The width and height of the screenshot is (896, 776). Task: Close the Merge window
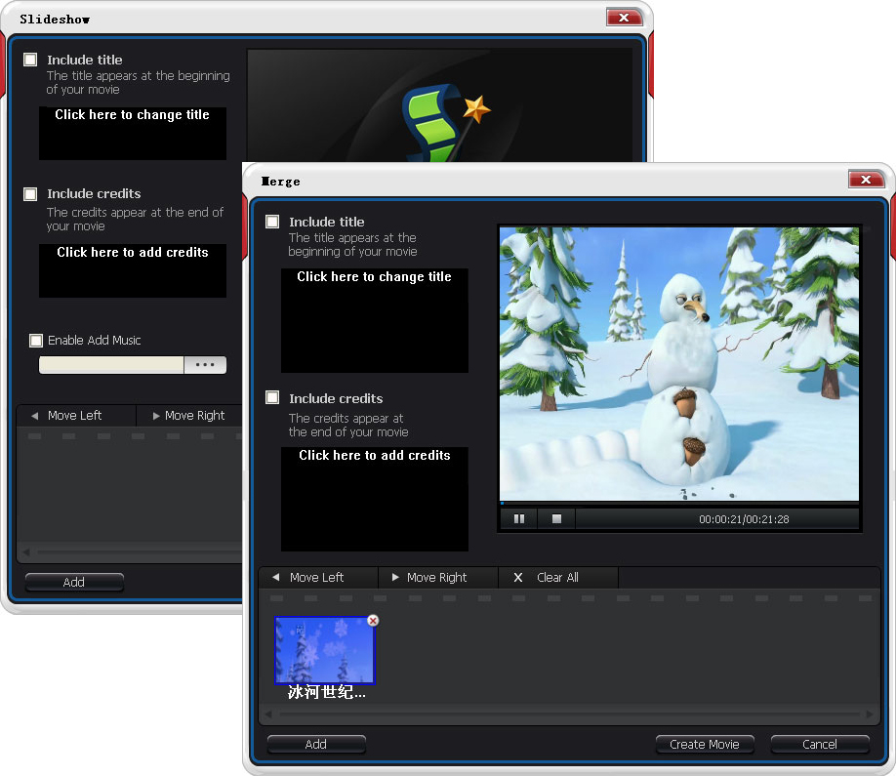pos(866,180)
